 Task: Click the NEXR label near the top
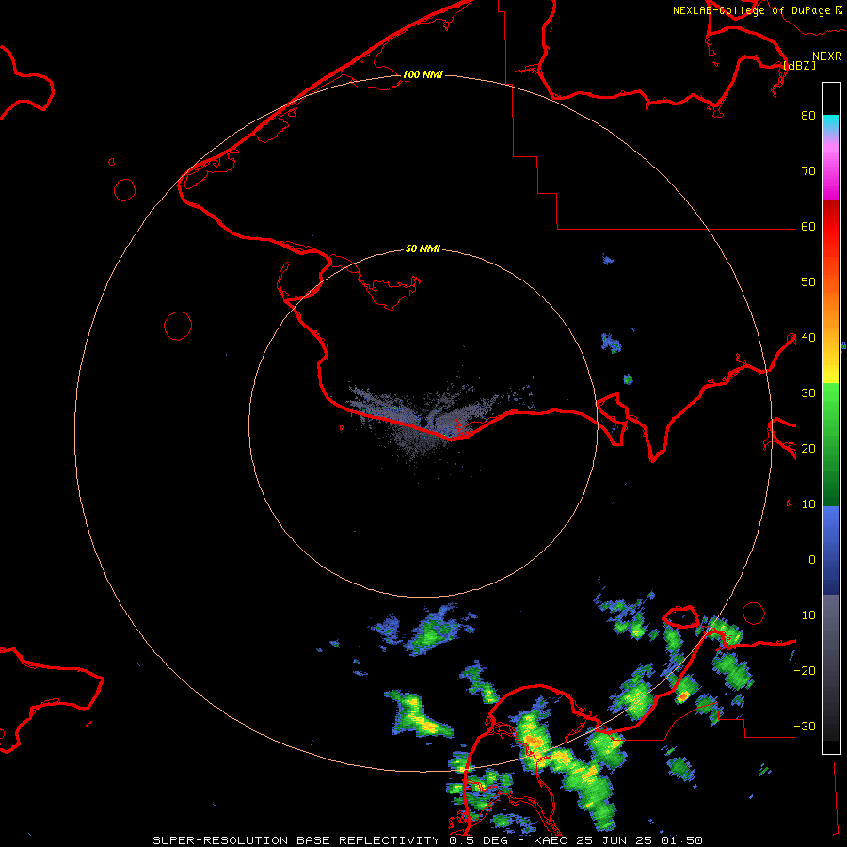[827, 56]
